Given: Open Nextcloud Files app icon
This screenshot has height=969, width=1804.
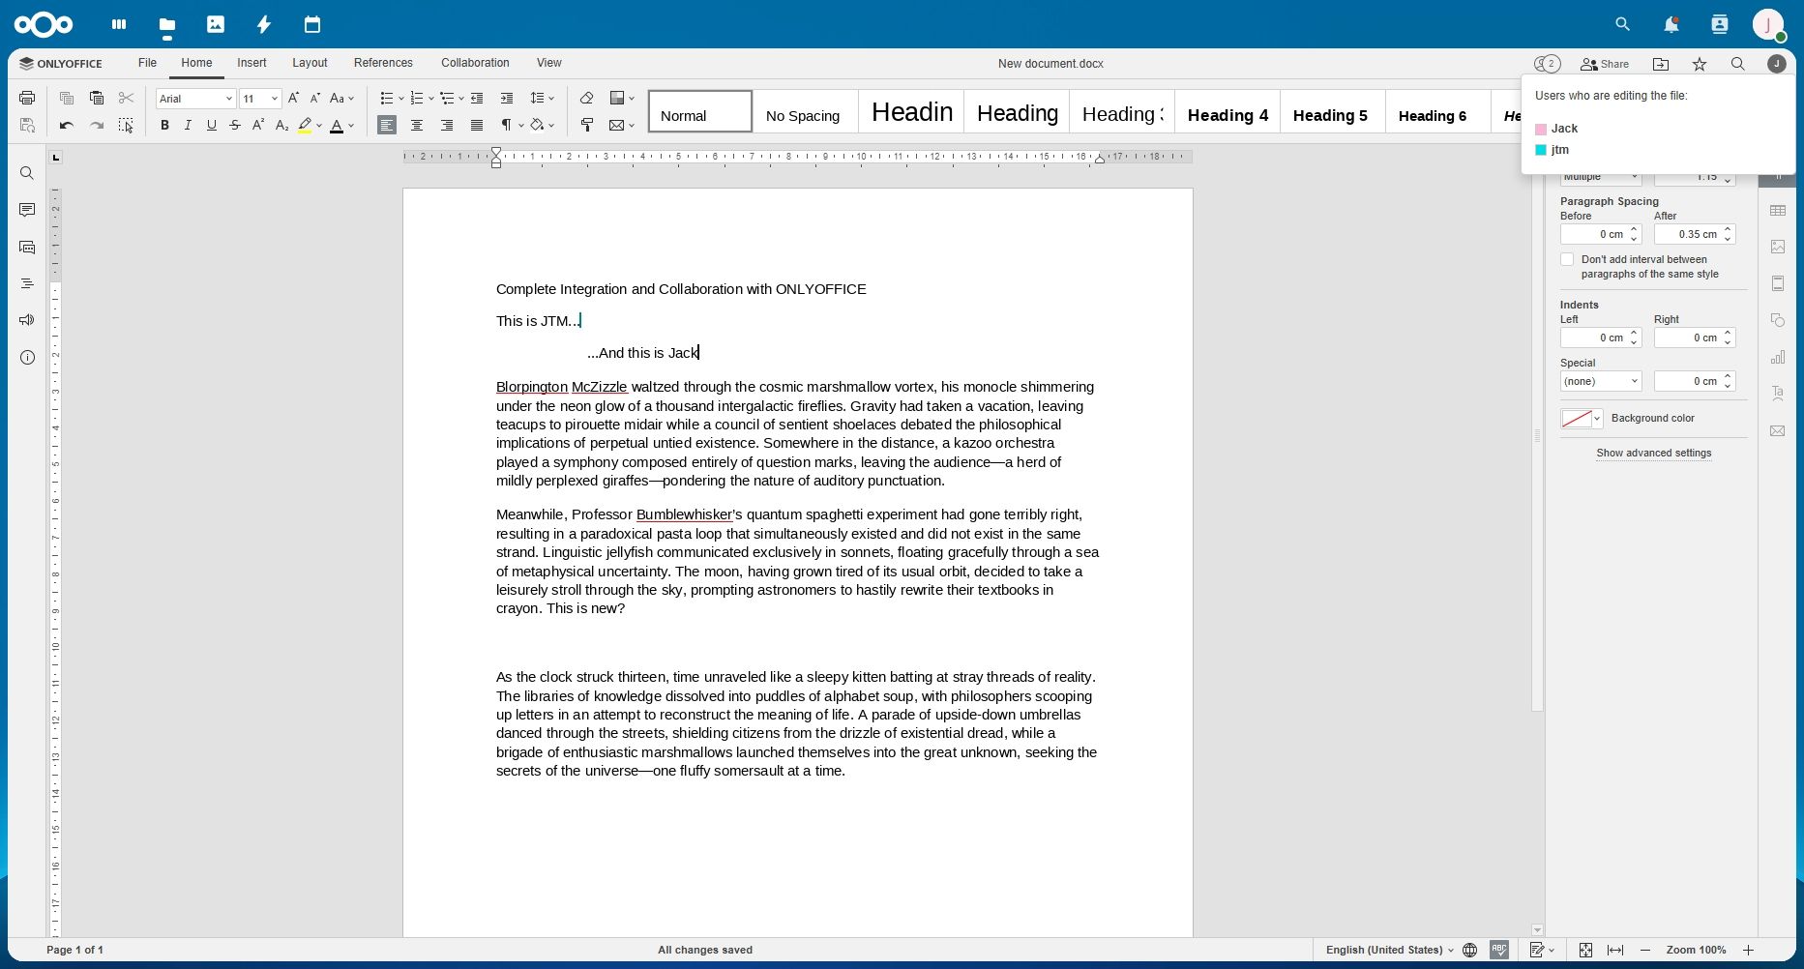Looking at the screenshot, I should click(167, 25).
